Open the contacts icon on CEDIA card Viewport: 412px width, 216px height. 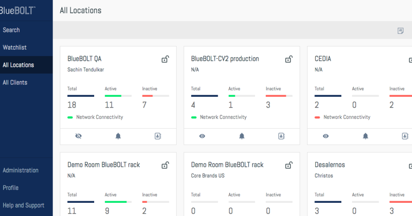coord(405,136)
